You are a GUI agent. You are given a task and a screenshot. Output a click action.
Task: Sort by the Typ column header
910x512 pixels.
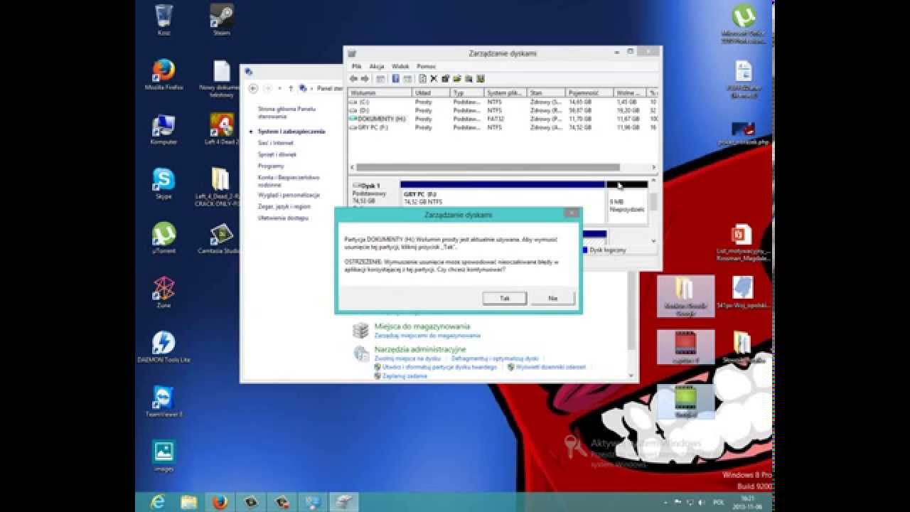(467, 93)
